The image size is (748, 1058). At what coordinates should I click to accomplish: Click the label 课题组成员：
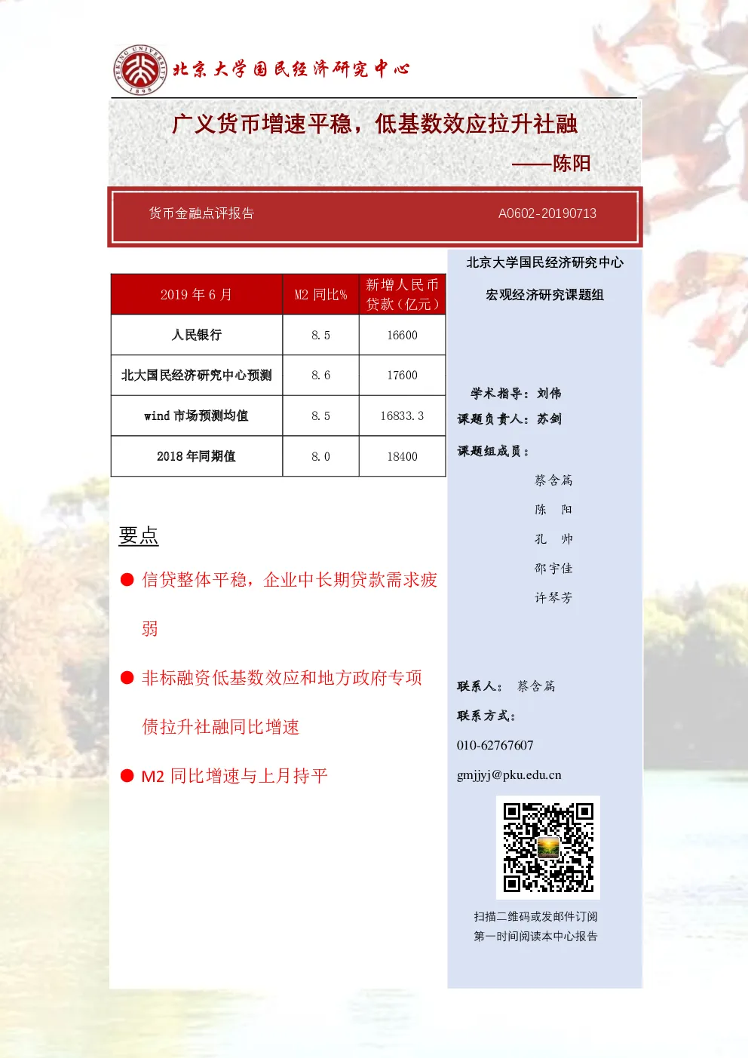[x=494, y=451]
